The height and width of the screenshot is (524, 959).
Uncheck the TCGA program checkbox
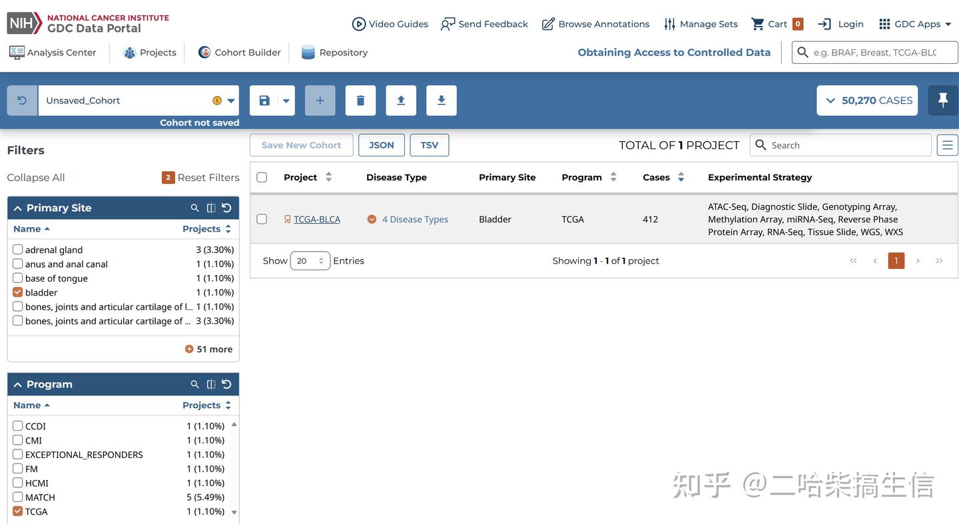coord(18,511)
